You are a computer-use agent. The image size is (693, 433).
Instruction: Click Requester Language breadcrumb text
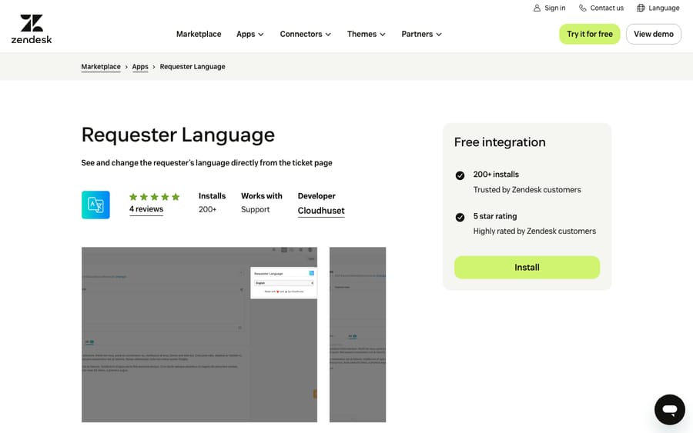(x=192, y=67)
